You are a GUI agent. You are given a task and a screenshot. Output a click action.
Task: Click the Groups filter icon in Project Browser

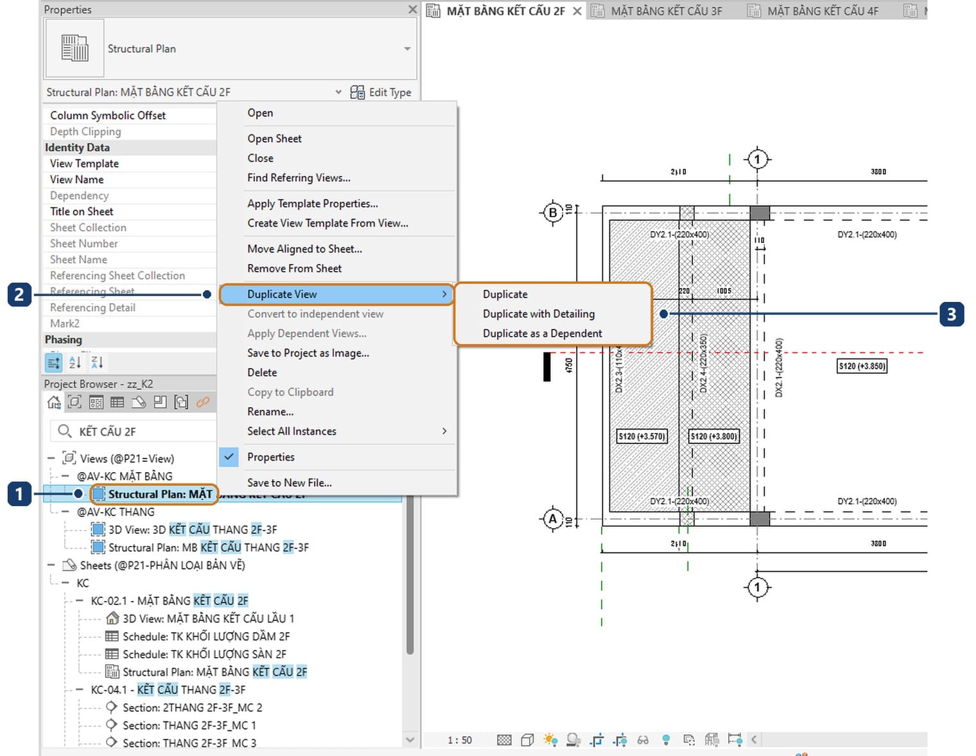[x=182, y=402]
